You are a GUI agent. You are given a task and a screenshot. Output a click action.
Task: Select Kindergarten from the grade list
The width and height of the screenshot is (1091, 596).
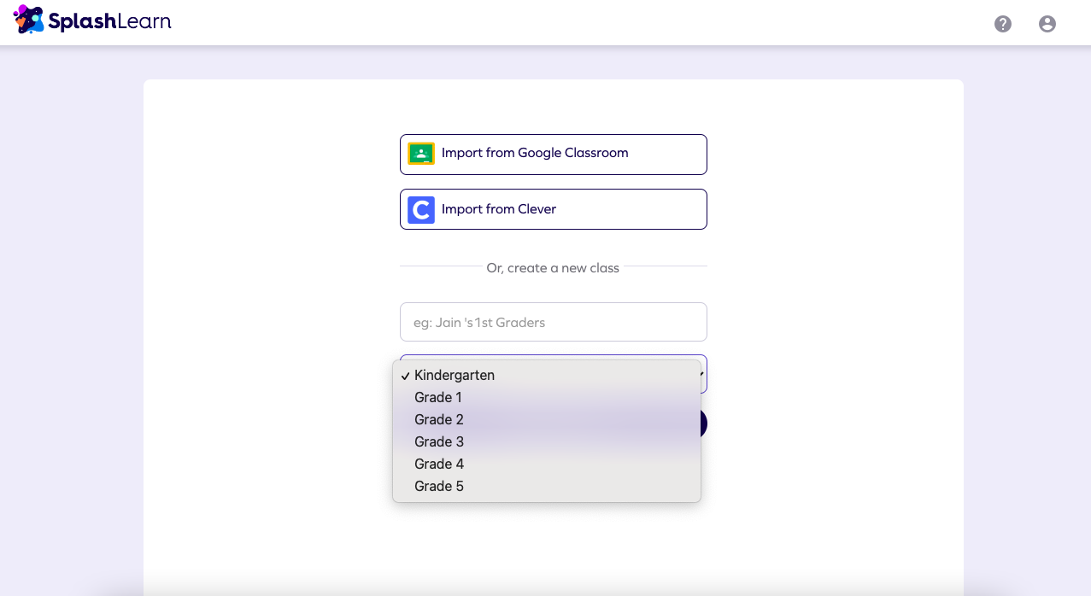(x=455, y=376)
